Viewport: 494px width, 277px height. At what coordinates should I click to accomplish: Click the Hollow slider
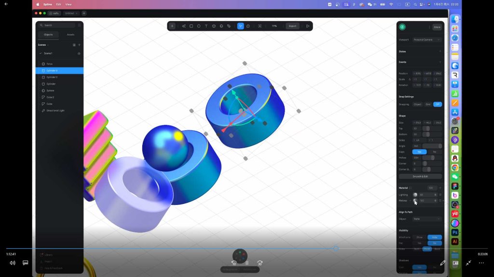point(432,158)
